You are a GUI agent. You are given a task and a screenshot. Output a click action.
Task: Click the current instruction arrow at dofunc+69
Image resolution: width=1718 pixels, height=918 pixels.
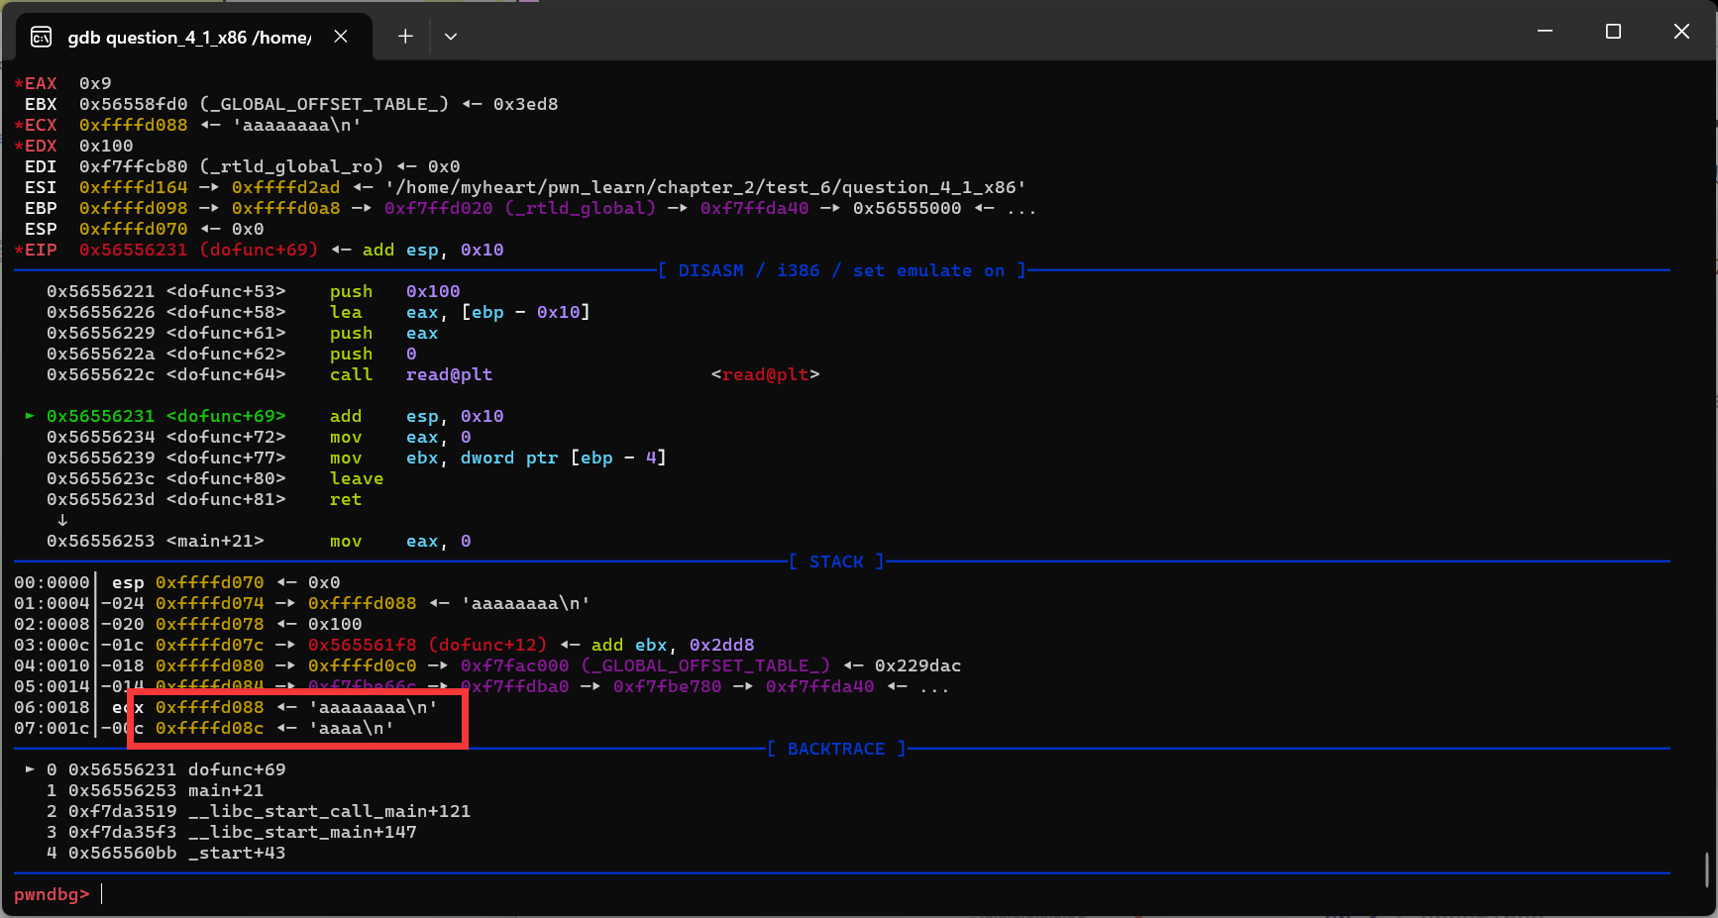(30, 416)
